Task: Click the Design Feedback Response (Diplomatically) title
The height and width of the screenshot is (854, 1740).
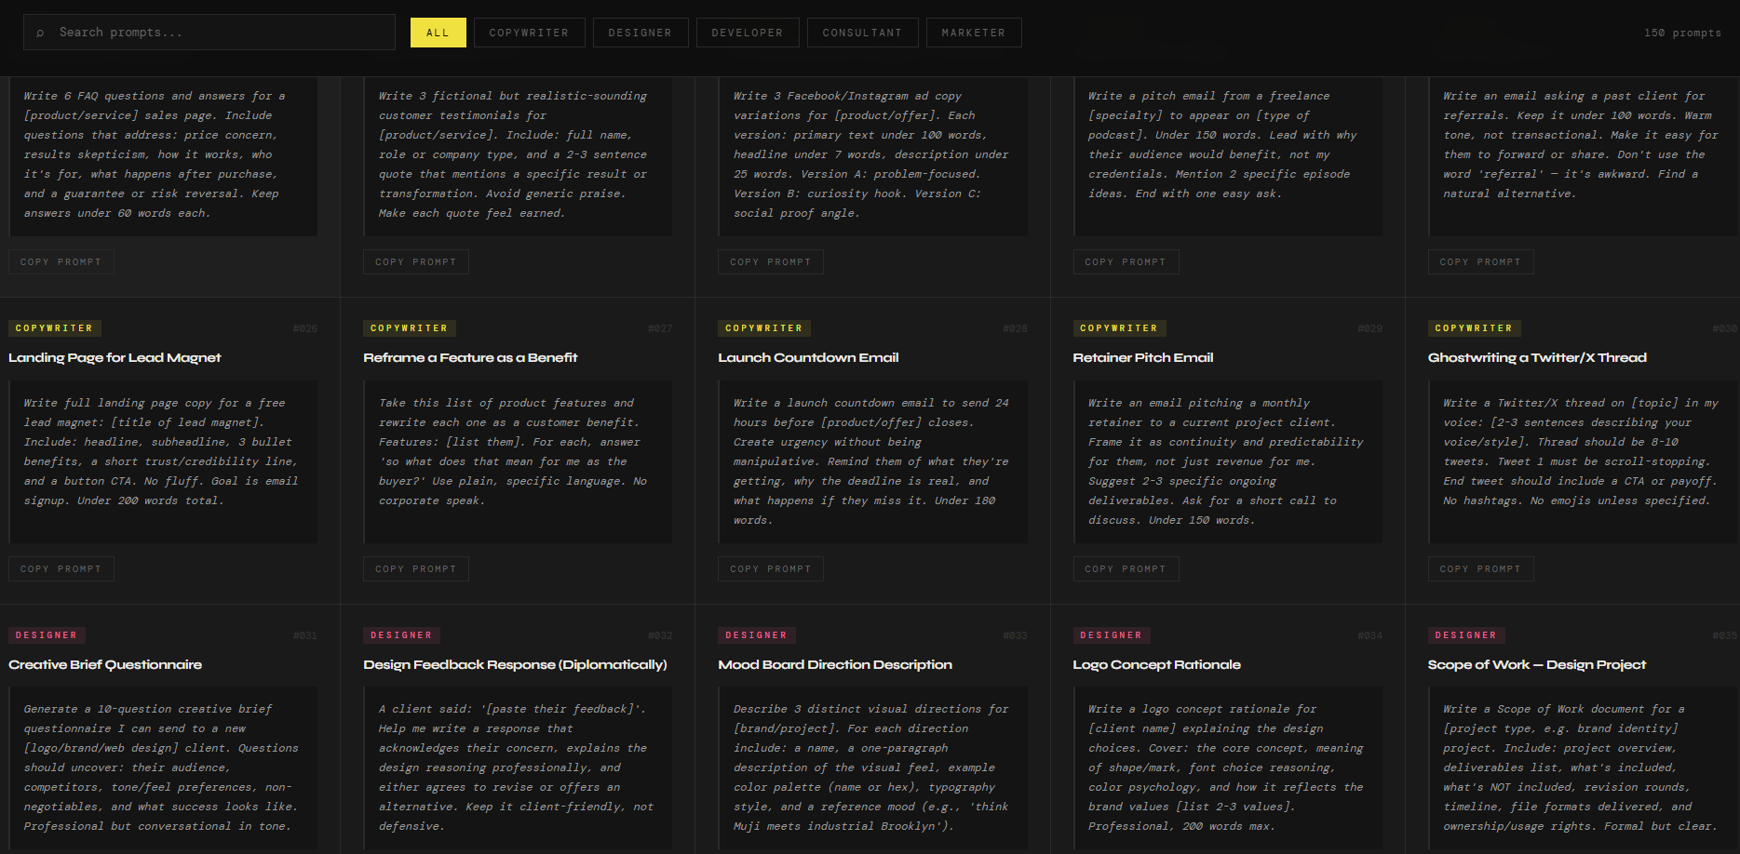Action: tap(515, 665)
